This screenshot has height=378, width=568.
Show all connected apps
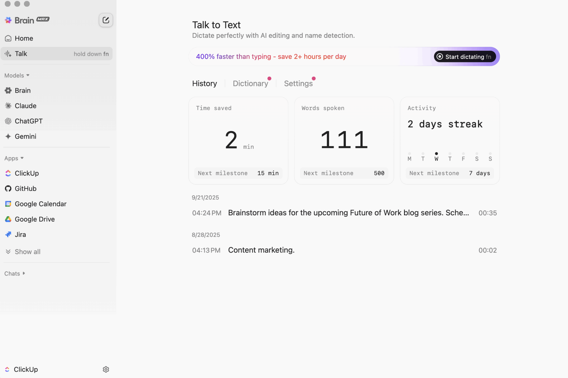tap(27, 252)
